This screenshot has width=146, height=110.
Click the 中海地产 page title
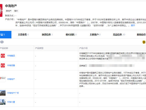[x=11, y=6]
